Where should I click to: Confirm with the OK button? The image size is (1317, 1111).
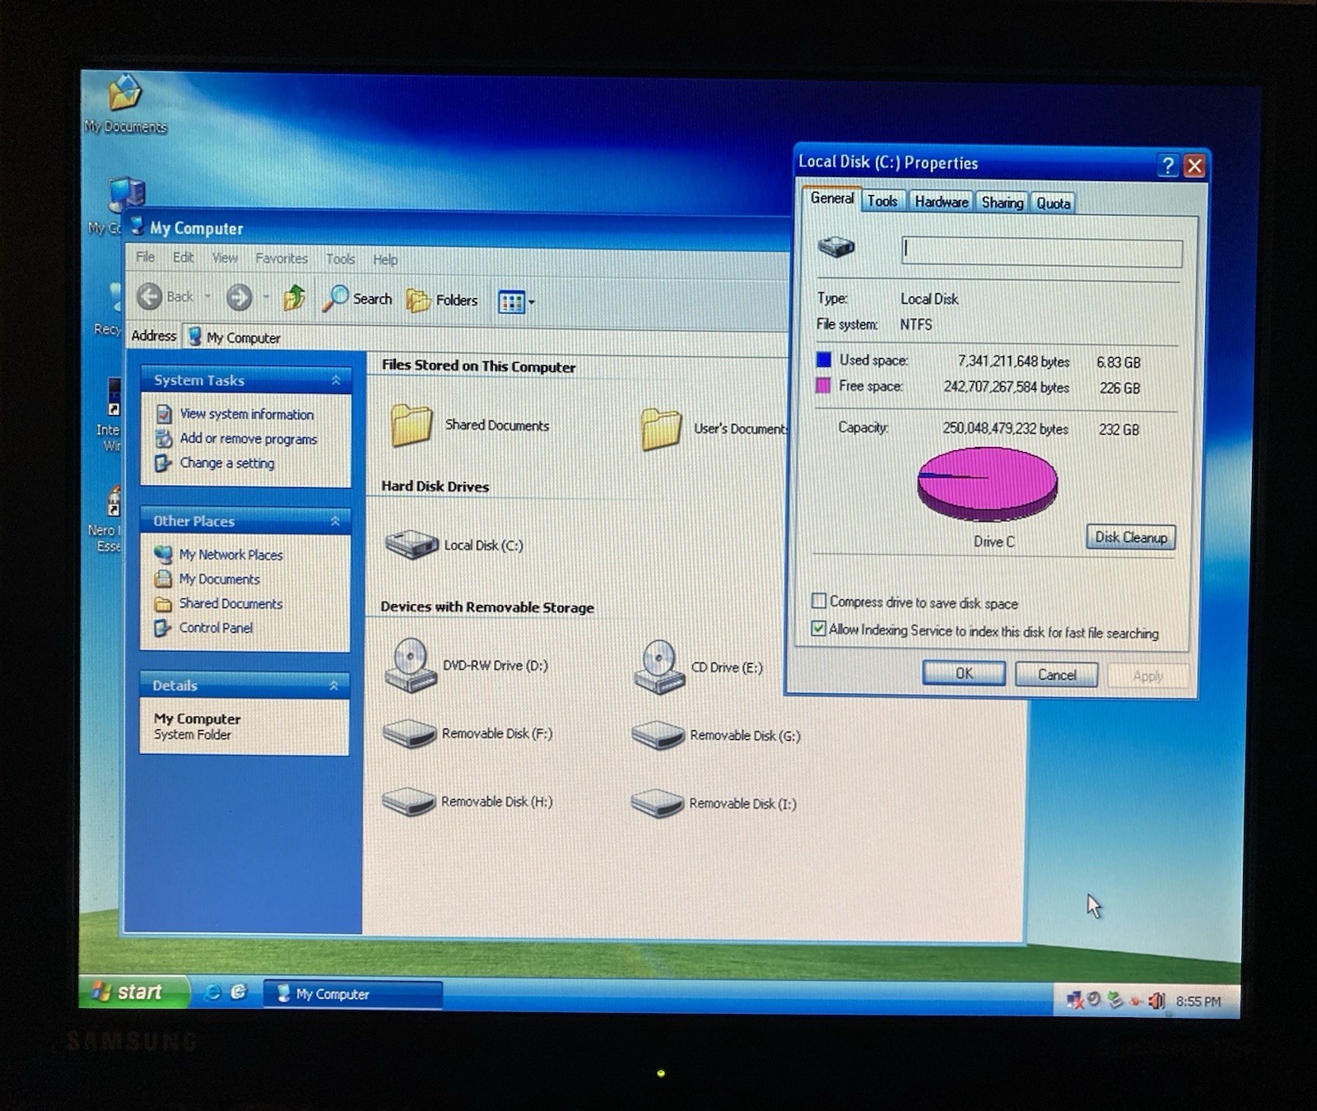[x=964, y=673]
